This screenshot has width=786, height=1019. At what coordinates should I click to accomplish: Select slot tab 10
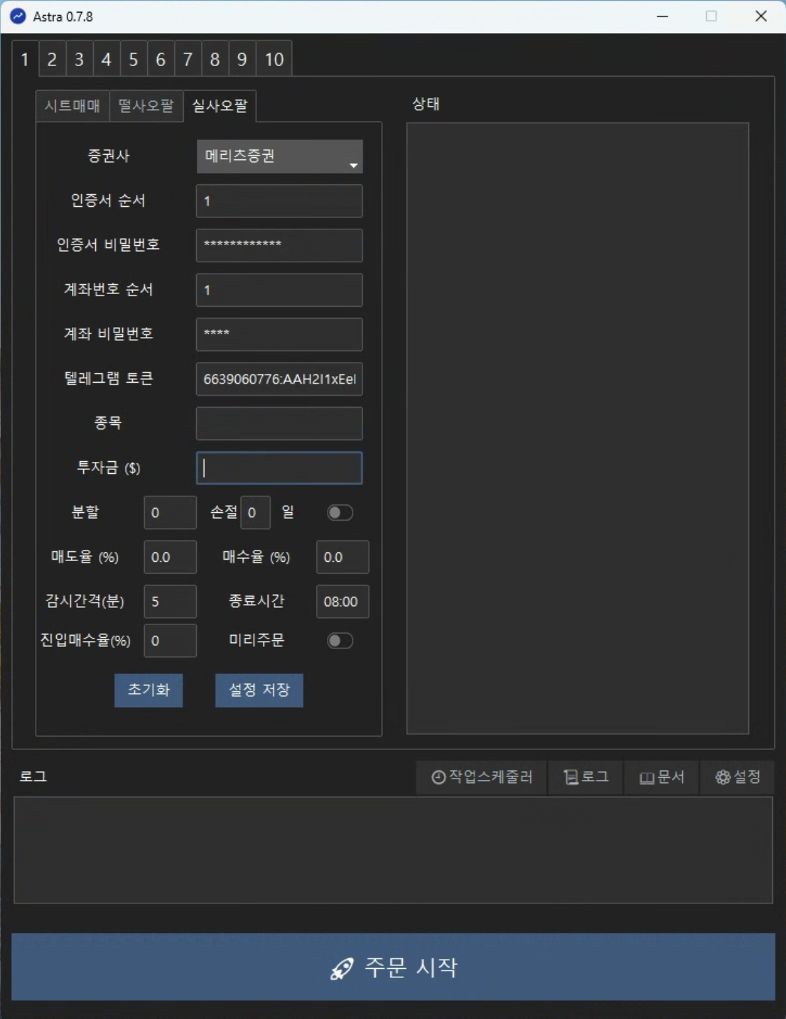274,59
